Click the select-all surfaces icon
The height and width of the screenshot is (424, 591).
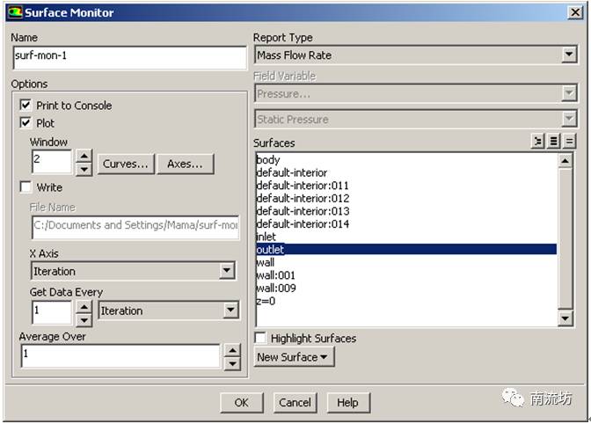coord(553,142)
